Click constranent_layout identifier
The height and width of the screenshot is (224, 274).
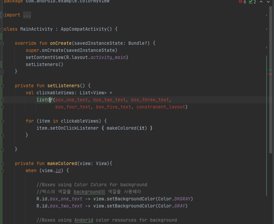[161, 107]
